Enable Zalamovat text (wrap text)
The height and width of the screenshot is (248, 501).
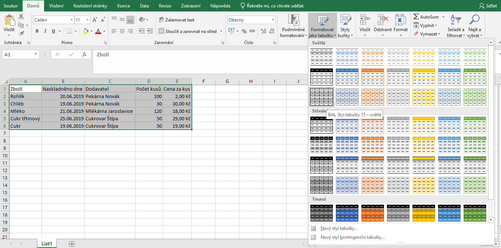tap(176, 19)
